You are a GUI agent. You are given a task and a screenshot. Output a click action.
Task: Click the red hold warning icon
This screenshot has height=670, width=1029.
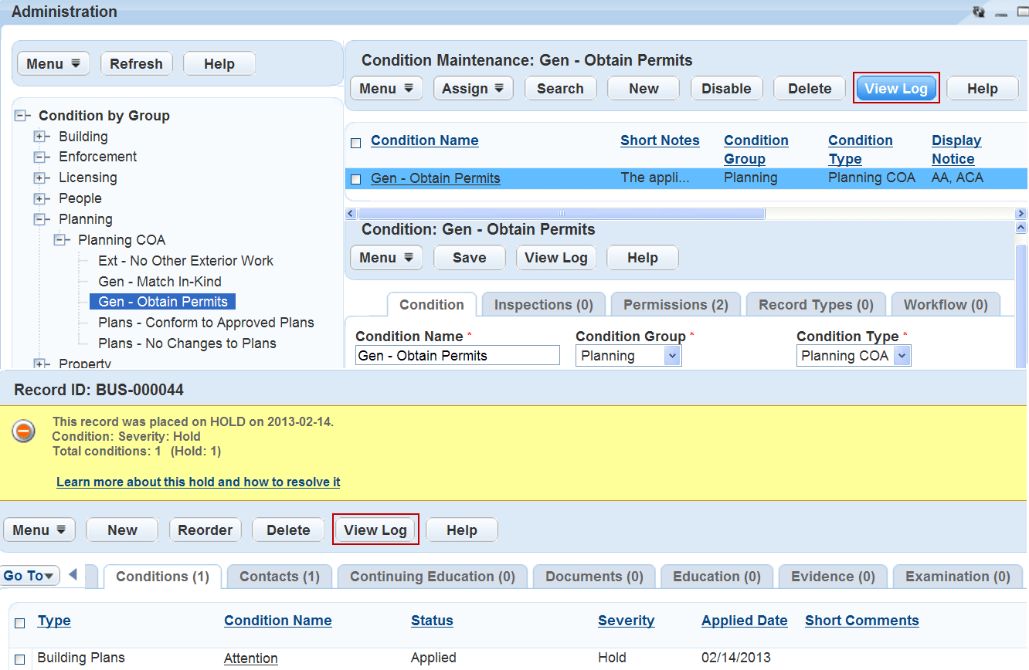click(x=24, y=431)
